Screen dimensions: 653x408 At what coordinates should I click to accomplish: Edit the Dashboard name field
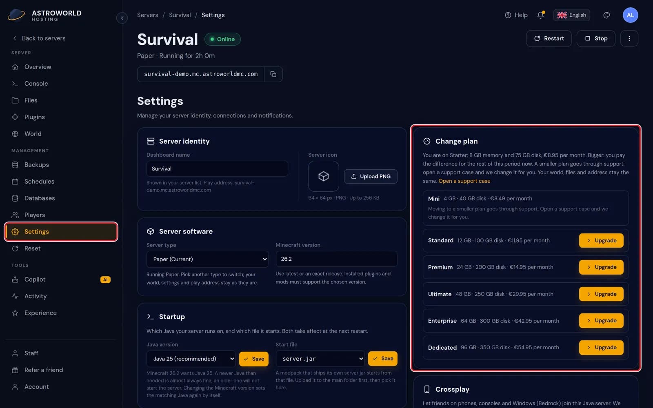click(x=217, y=169)
